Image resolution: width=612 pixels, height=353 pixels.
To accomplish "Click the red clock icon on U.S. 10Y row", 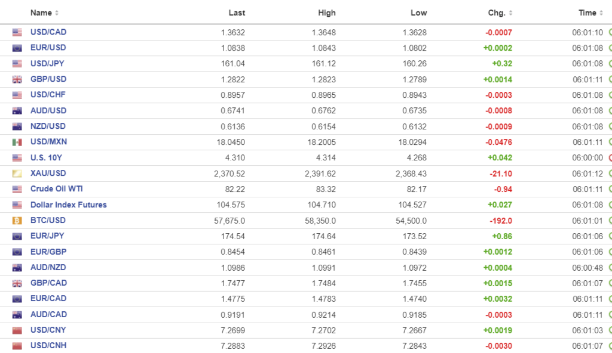I will point(610,158).
